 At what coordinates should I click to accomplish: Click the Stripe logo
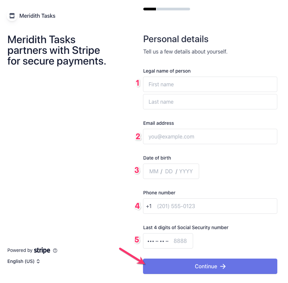click(x=42, y=251)
